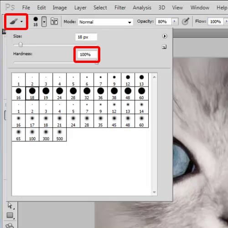228x228 pixels.
Task: Pick the soft round 100 brush
Action: point(32,135)
